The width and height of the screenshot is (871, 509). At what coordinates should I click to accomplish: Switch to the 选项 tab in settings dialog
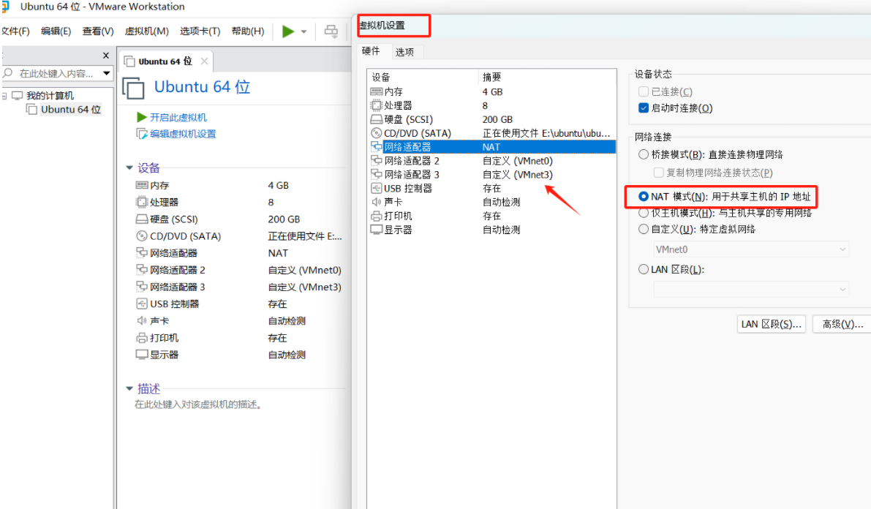click(404, 52)
